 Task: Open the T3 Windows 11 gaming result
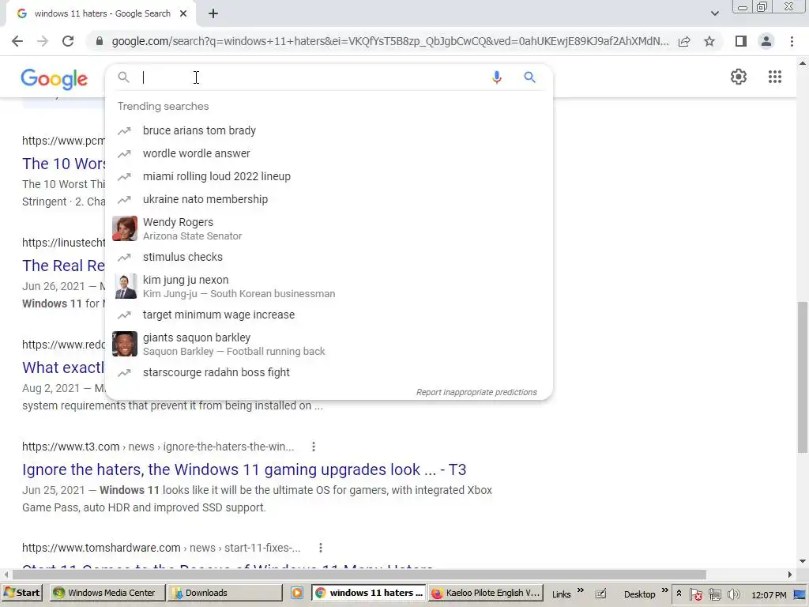244,469
